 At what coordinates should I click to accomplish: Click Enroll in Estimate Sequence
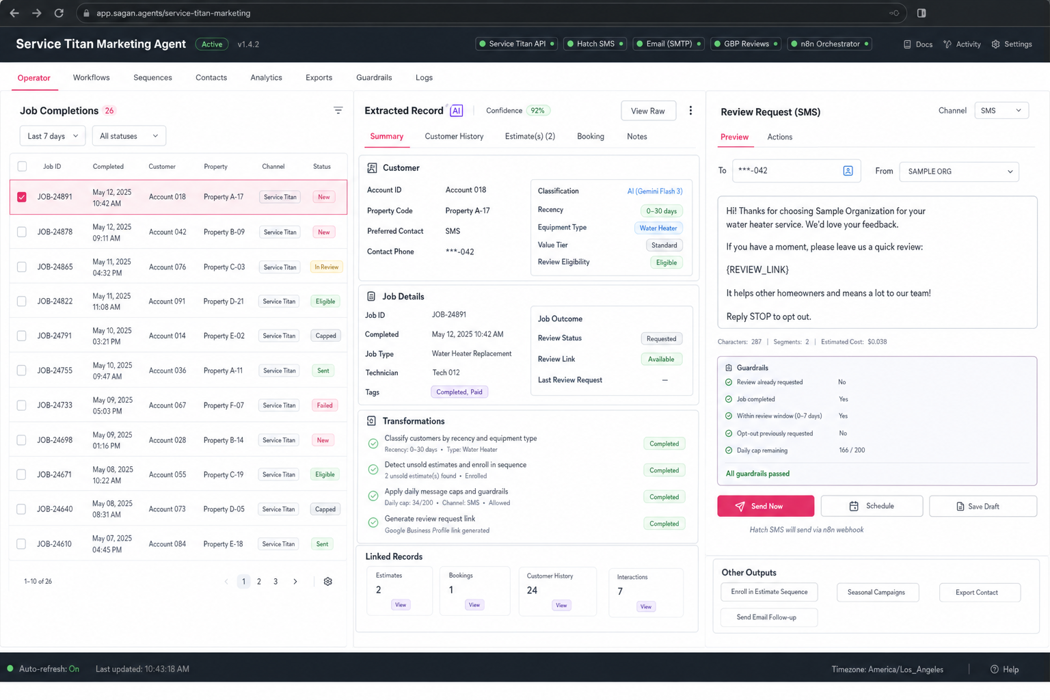(769, 592)
